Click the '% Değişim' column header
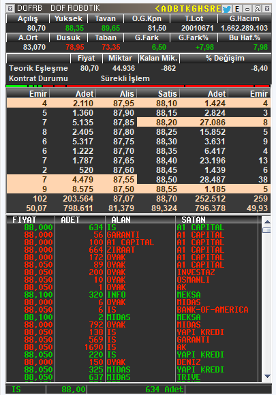This screenshot has width=276, height=395. [225, 58]
